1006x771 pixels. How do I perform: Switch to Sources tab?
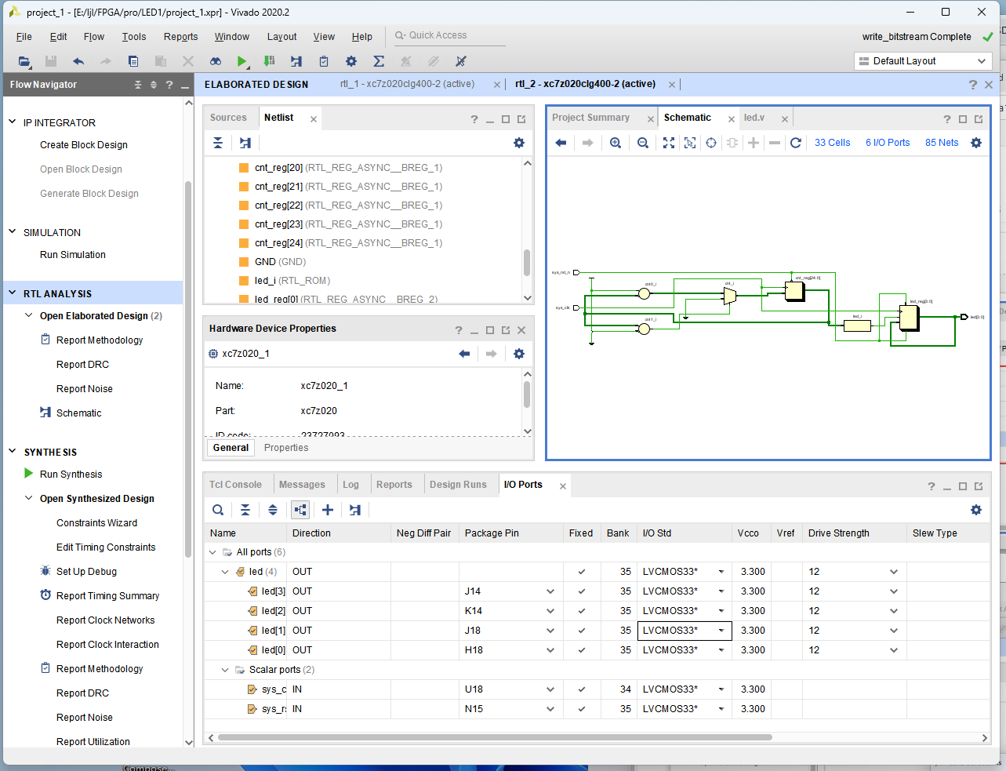point(228,118)
